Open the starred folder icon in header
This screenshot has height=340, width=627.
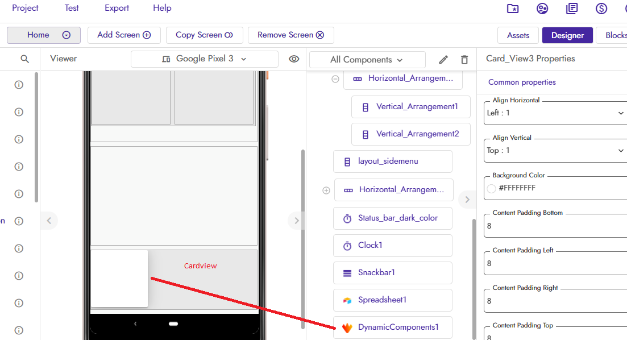[513, 9]
